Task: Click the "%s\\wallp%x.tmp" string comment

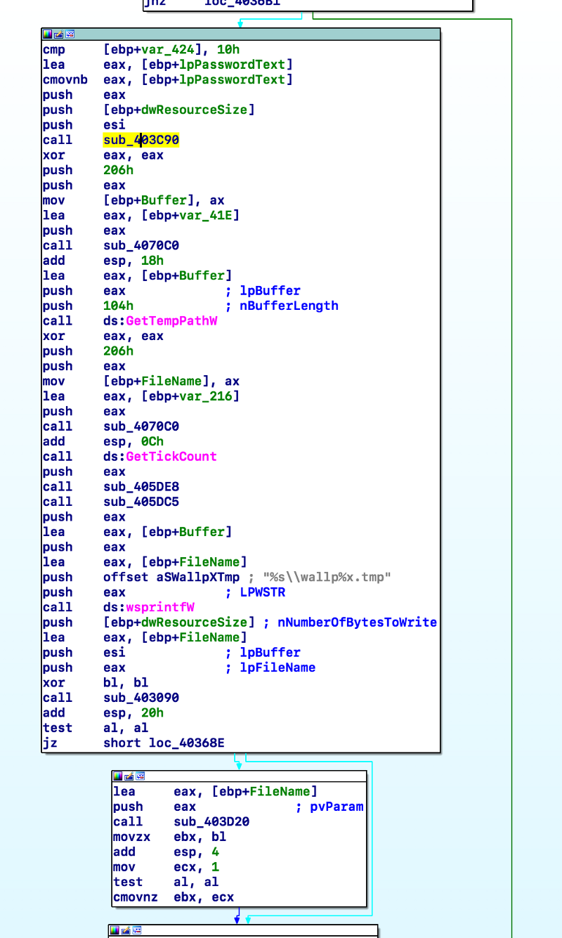Action: tap(327, 577)
